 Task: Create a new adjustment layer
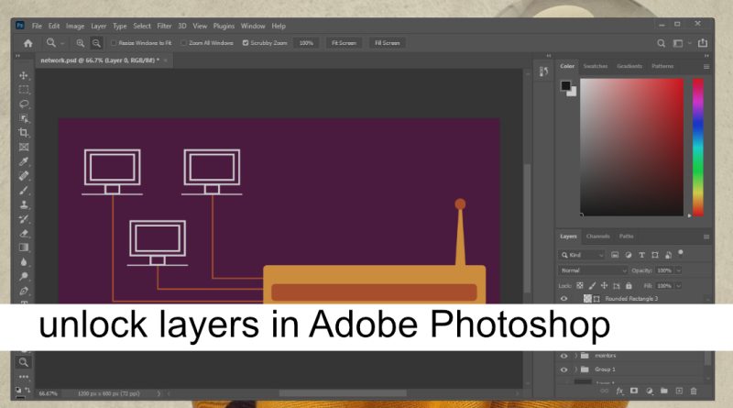click(649, 391)
